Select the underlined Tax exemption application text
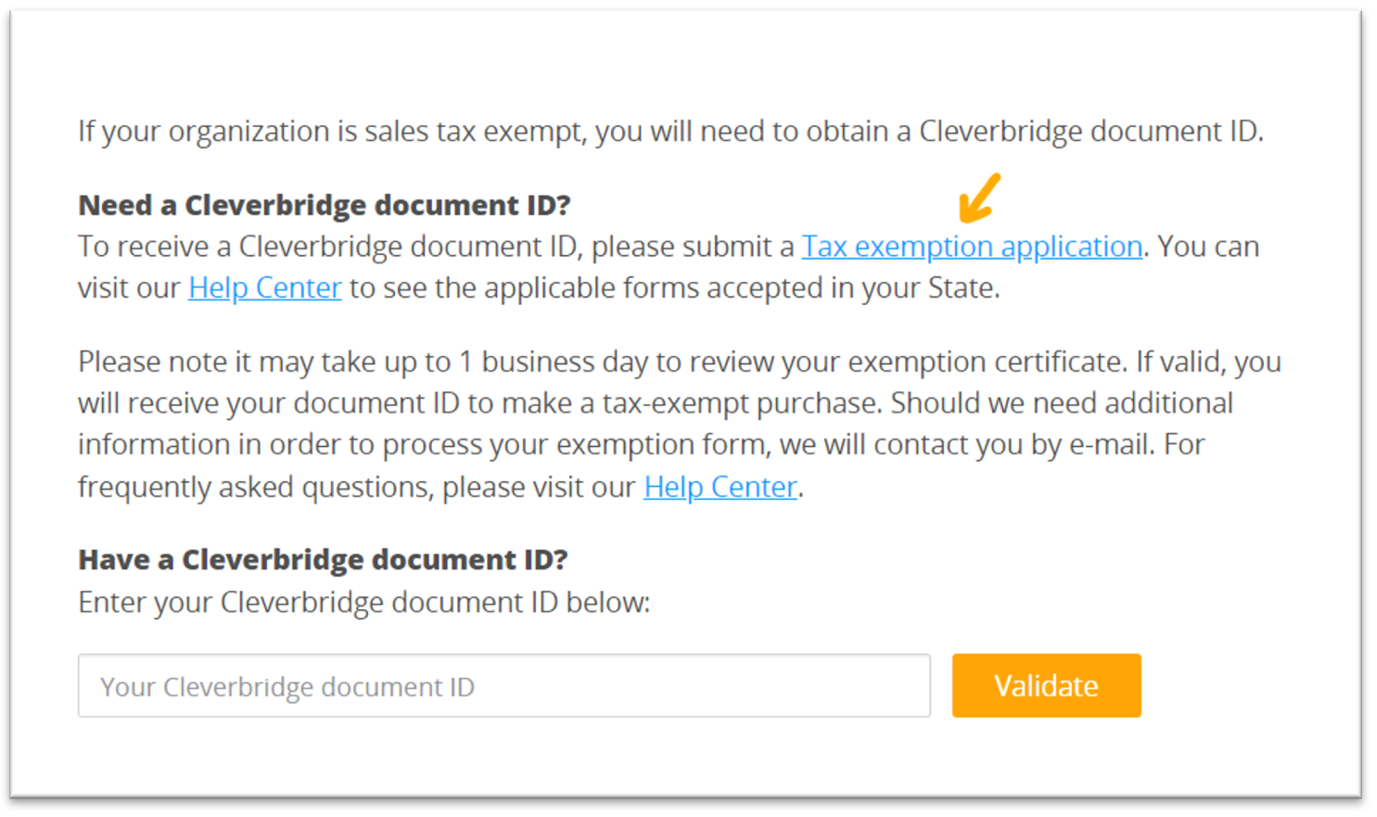The width and height of the screenshot is (1377, 817). pyautogui.click(x=972, y=246)
